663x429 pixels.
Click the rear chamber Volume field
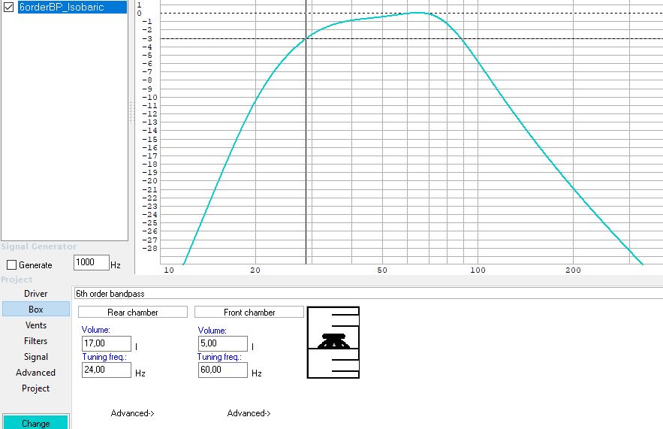(x=106, y=344)
